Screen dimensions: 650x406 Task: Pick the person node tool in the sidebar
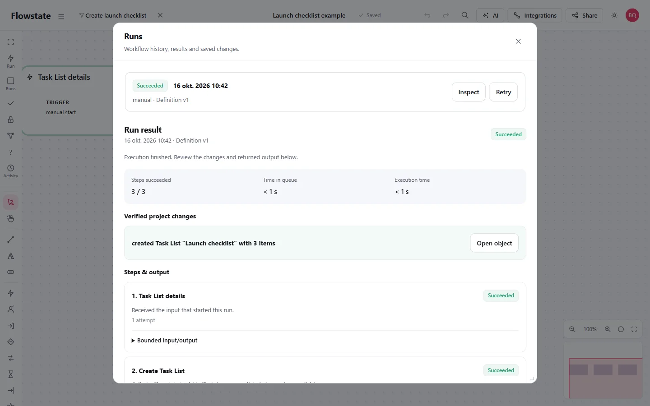(11, 309)
